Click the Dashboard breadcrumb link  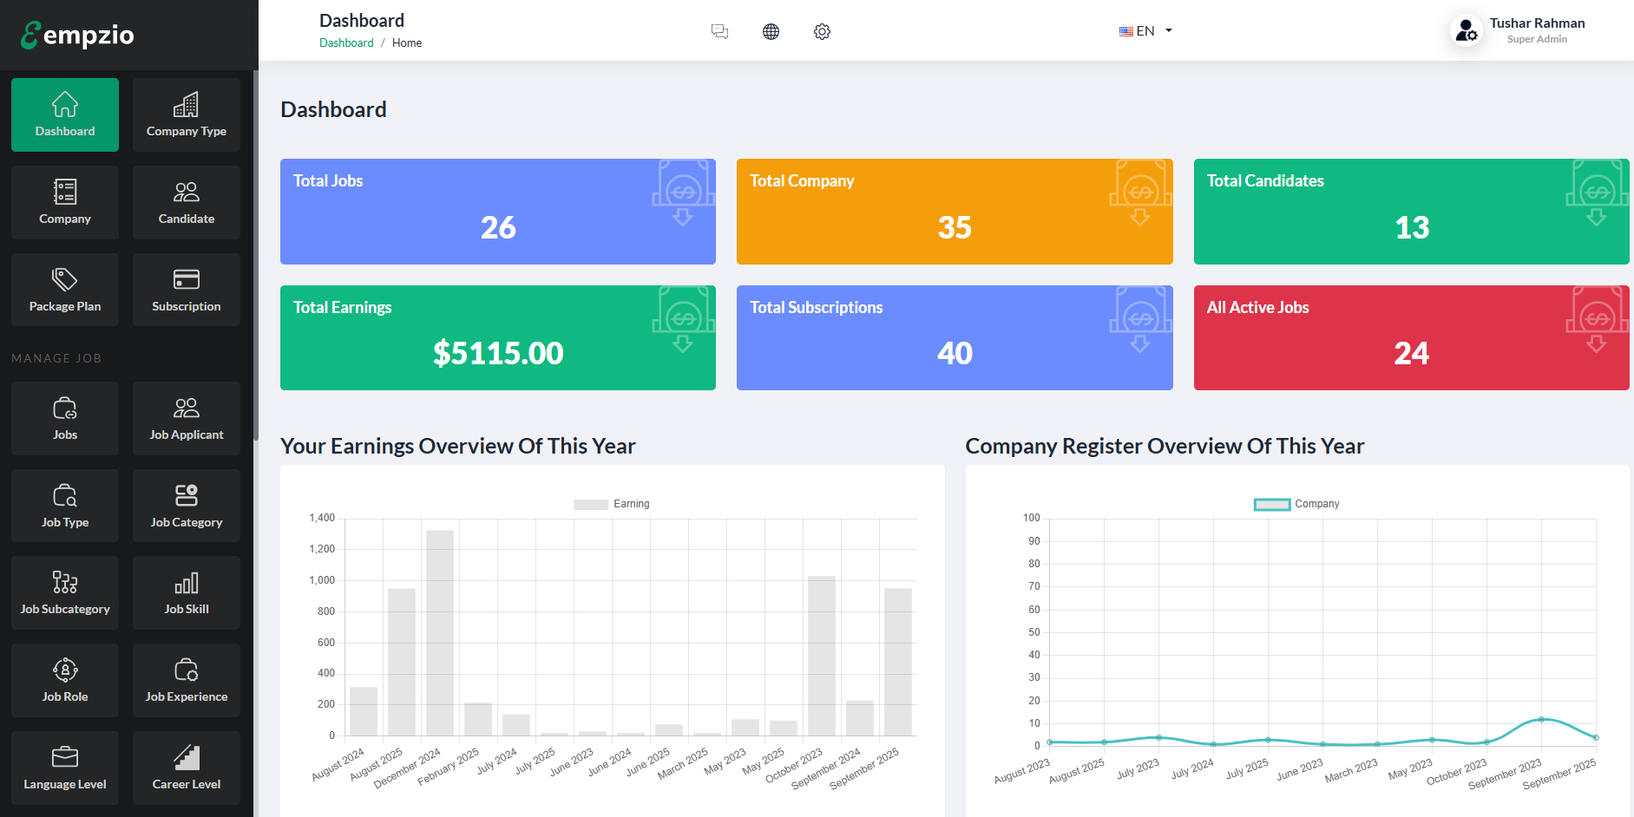click(x=346, y=43)
